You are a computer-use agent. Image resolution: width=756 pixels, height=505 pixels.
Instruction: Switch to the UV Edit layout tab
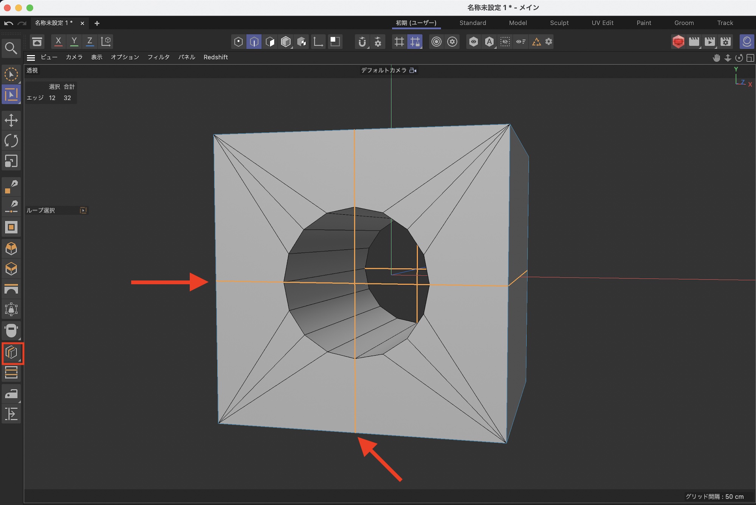(602, 23)
